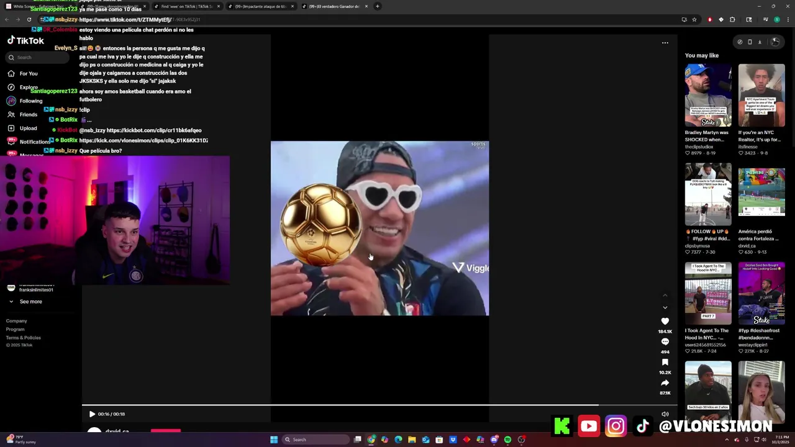Like the video with heart icon
Screen dimensions: 795x447
pos(665,321)
